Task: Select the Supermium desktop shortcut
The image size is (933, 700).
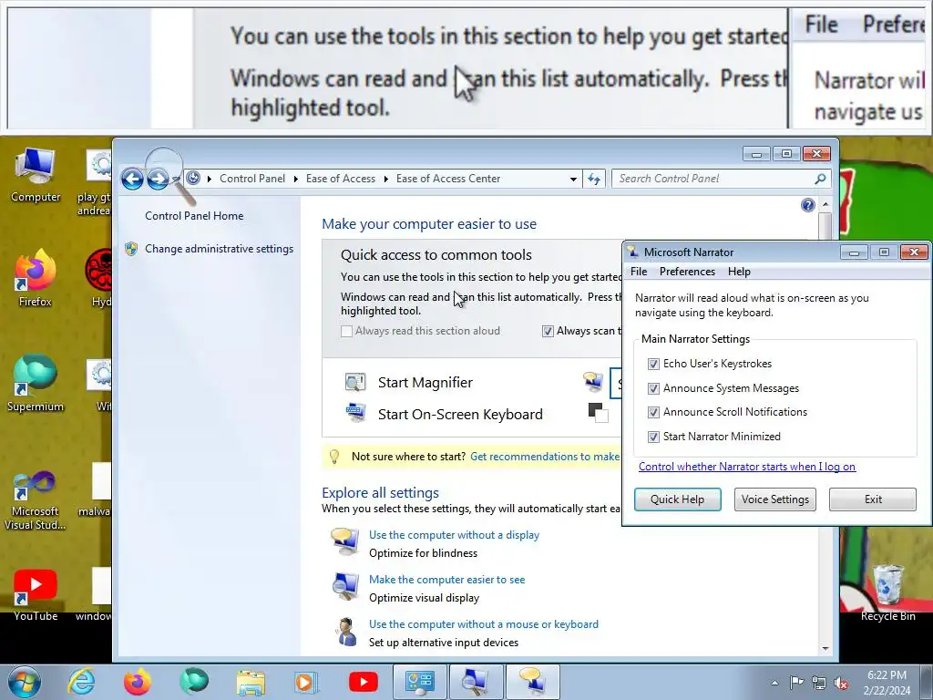Action: point(36,384)
